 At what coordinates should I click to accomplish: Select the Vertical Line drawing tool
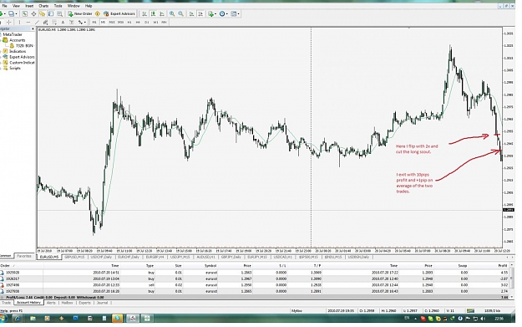20,23
